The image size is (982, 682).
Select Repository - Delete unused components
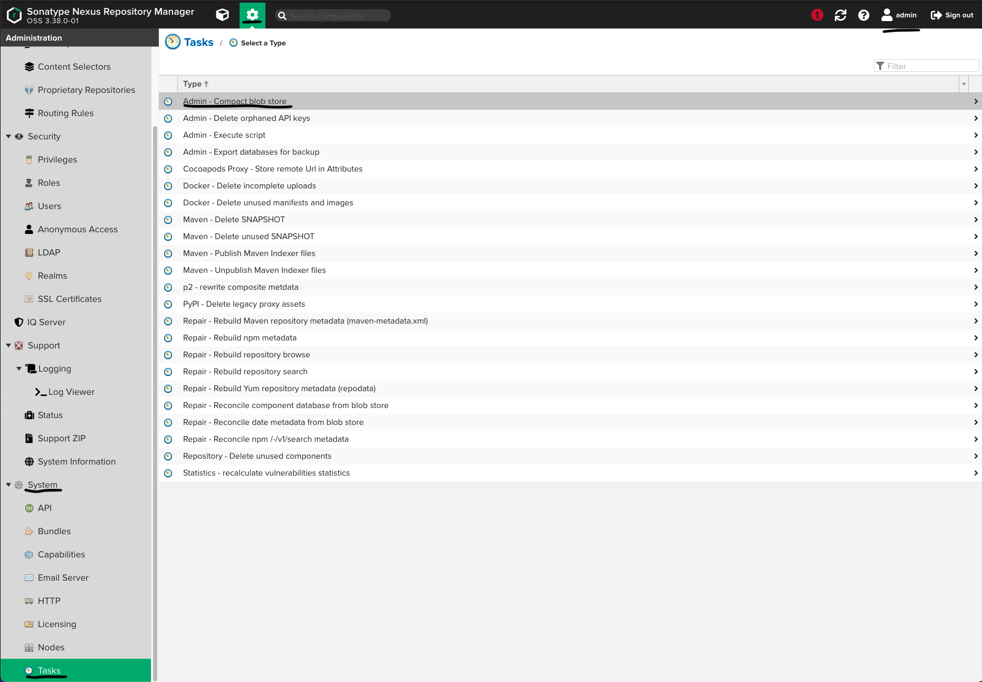(x=570, y=456)
